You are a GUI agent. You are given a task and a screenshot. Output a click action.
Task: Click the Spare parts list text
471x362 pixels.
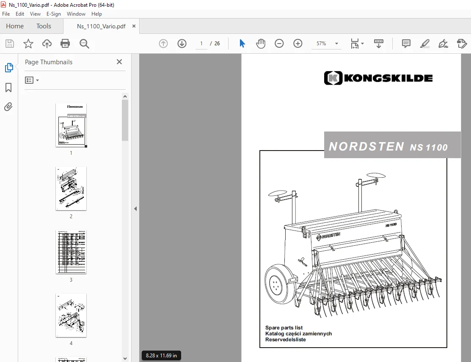pyautogui.click(x=284, y=327)
